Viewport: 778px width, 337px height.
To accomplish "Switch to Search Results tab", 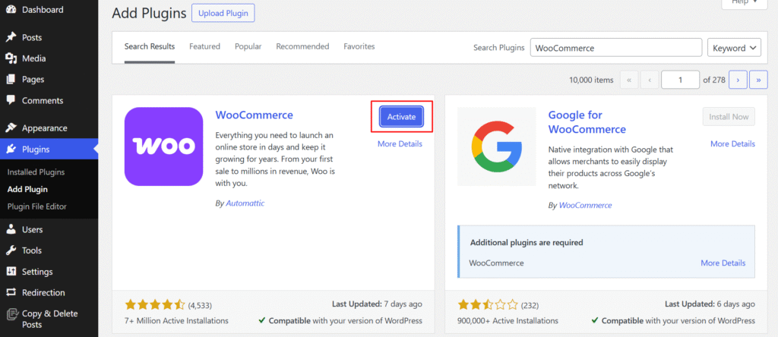I will click(150, 46).
